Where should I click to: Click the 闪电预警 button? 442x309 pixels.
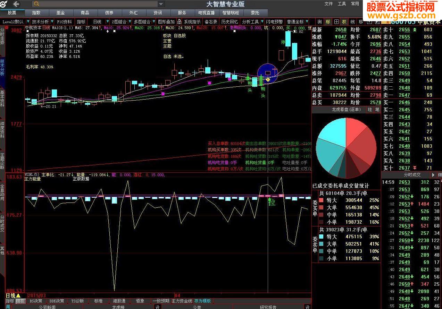(275, 22)
